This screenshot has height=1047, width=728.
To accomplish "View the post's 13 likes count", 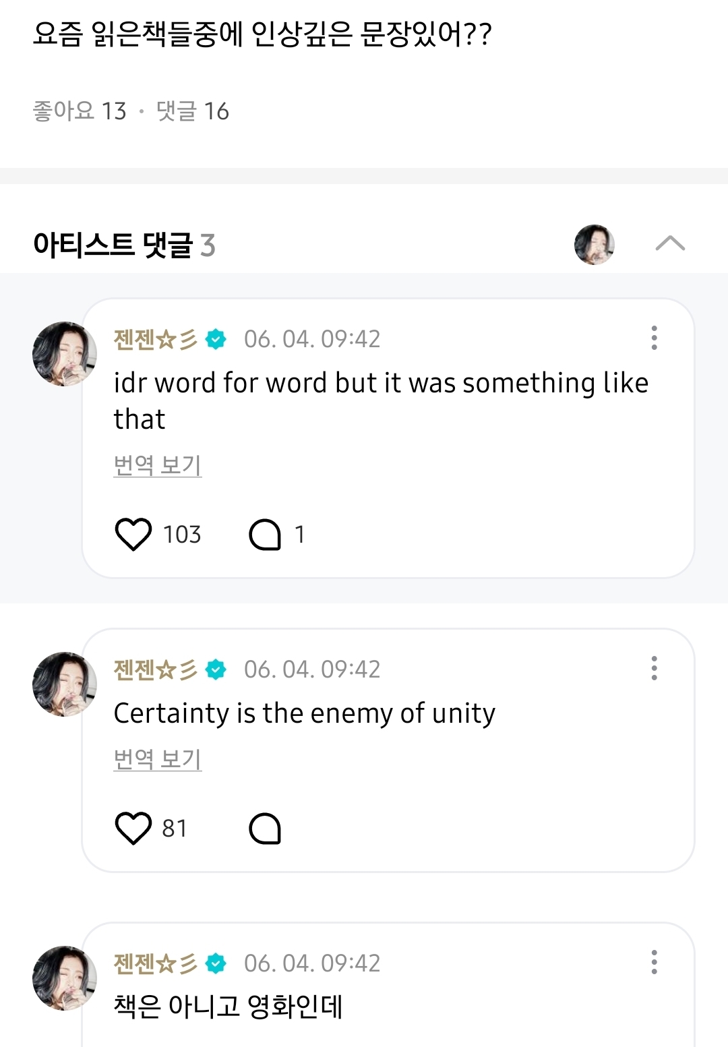I will [80, 111].
